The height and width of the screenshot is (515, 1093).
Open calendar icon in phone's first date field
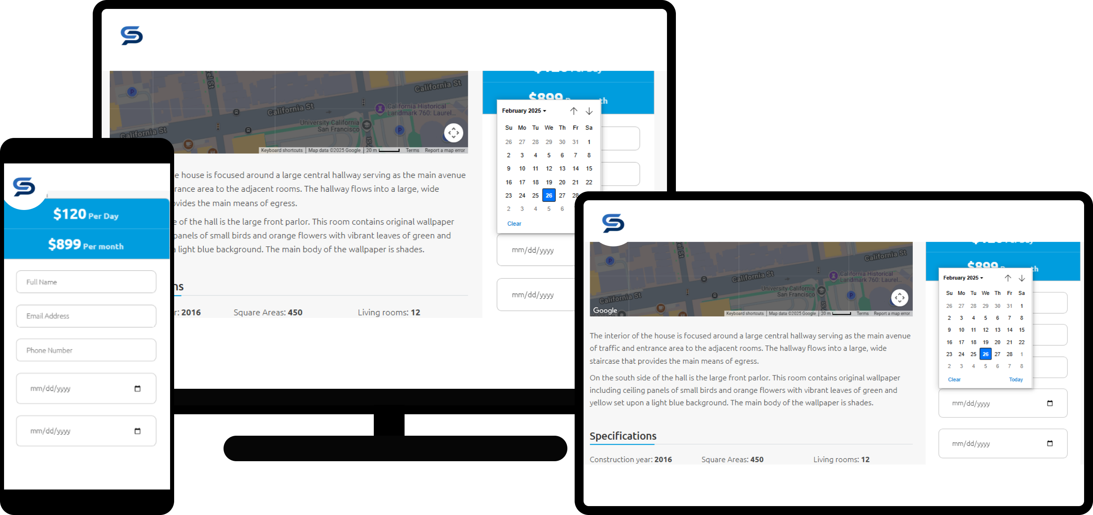137,388
